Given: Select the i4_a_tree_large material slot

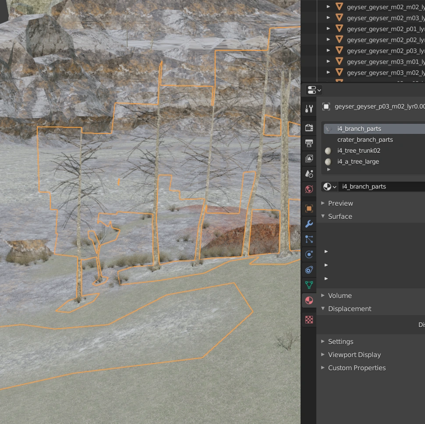Looking at the screenshot, I should pyautogui.click(x=374, y=161).
